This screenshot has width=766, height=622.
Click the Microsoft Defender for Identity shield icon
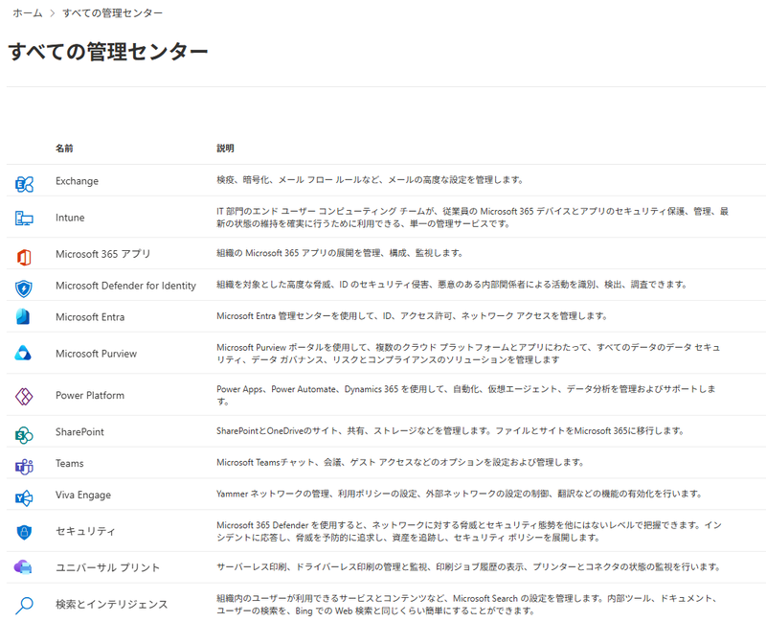[x=24, y=288]
